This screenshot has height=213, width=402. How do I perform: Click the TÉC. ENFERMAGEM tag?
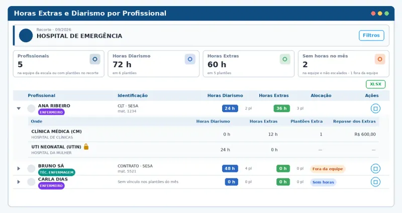point(57,172)
